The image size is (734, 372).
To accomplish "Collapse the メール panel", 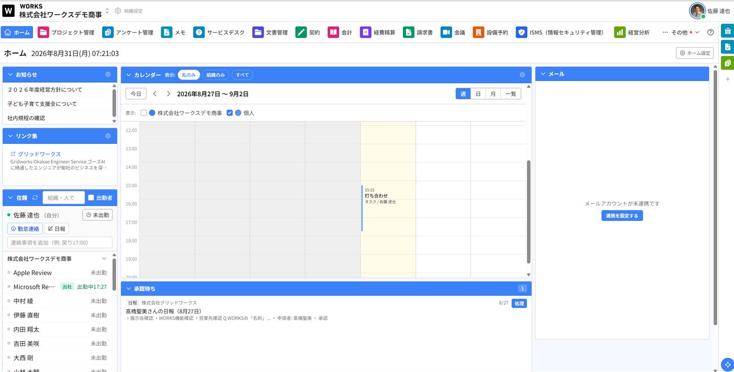I will pos(543,74).
